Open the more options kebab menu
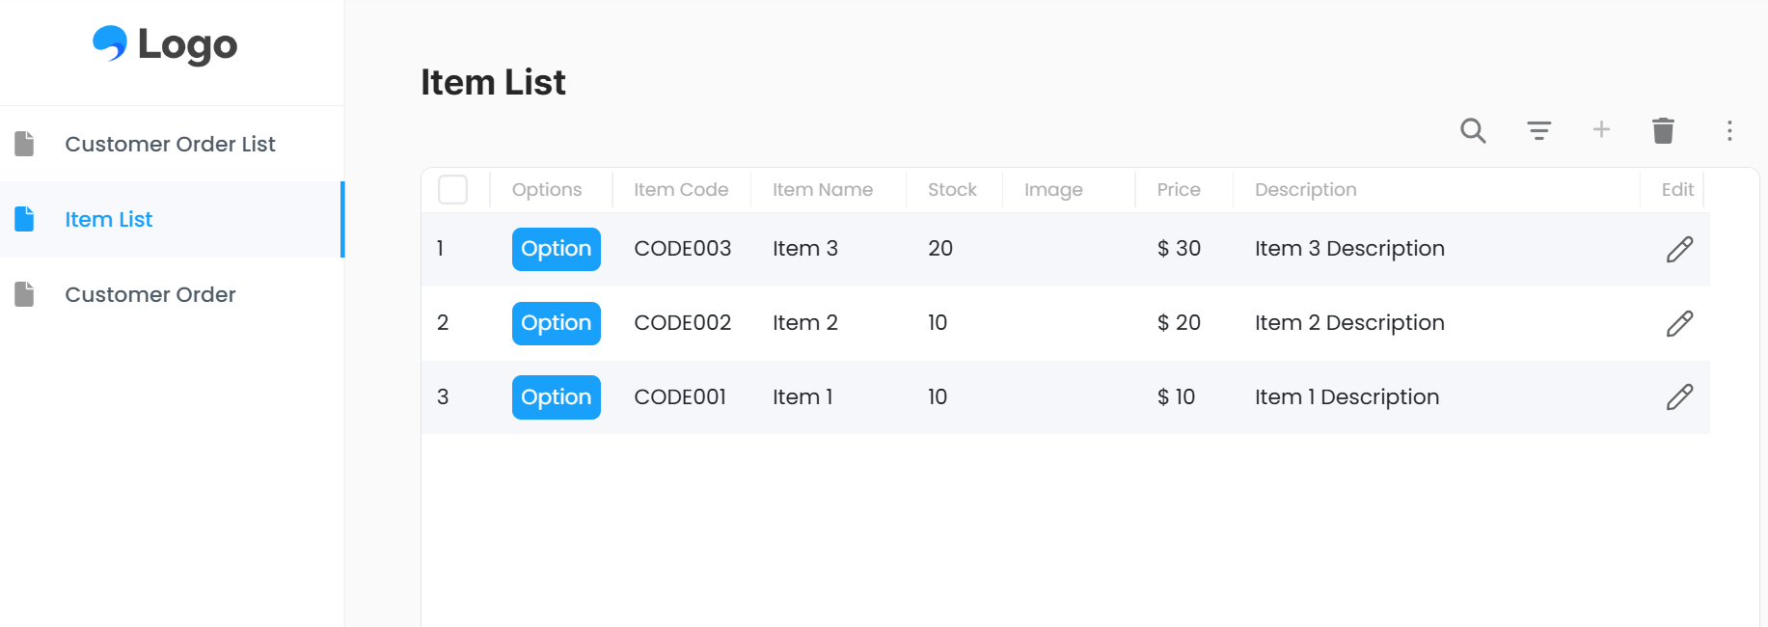Image resolution: width=1768 pixels, height=627 pixels. click(x=1729, y=130)
